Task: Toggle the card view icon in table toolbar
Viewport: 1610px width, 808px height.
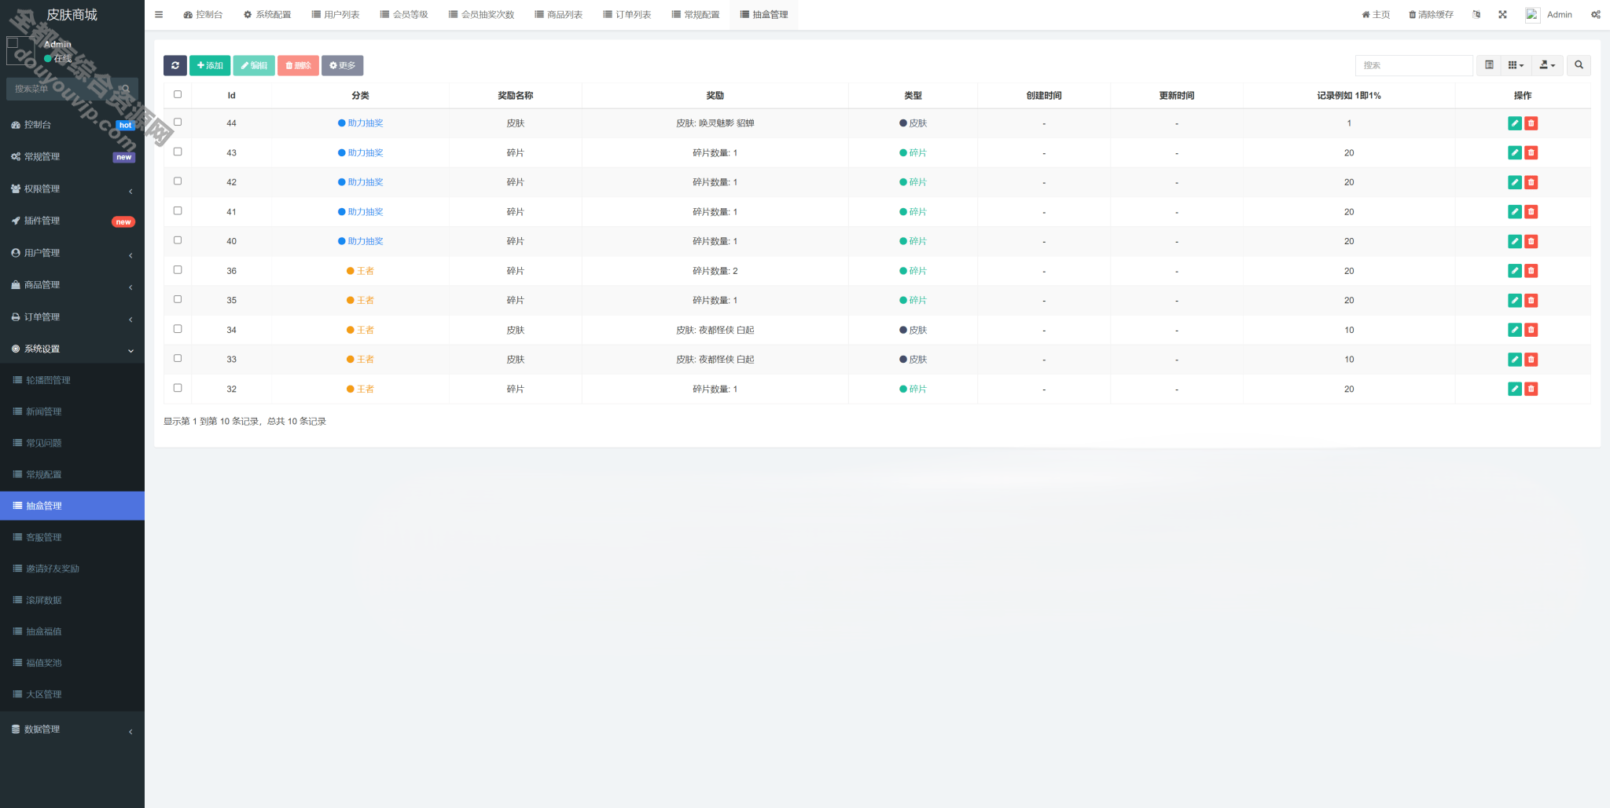Action: [x=1489, y=65]
